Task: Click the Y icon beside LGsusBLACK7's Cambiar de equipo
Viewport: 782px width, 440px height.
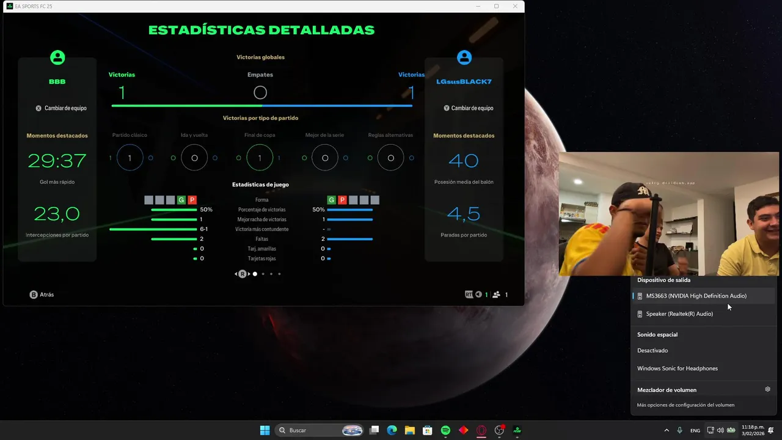Action: (x=447, y=108)
